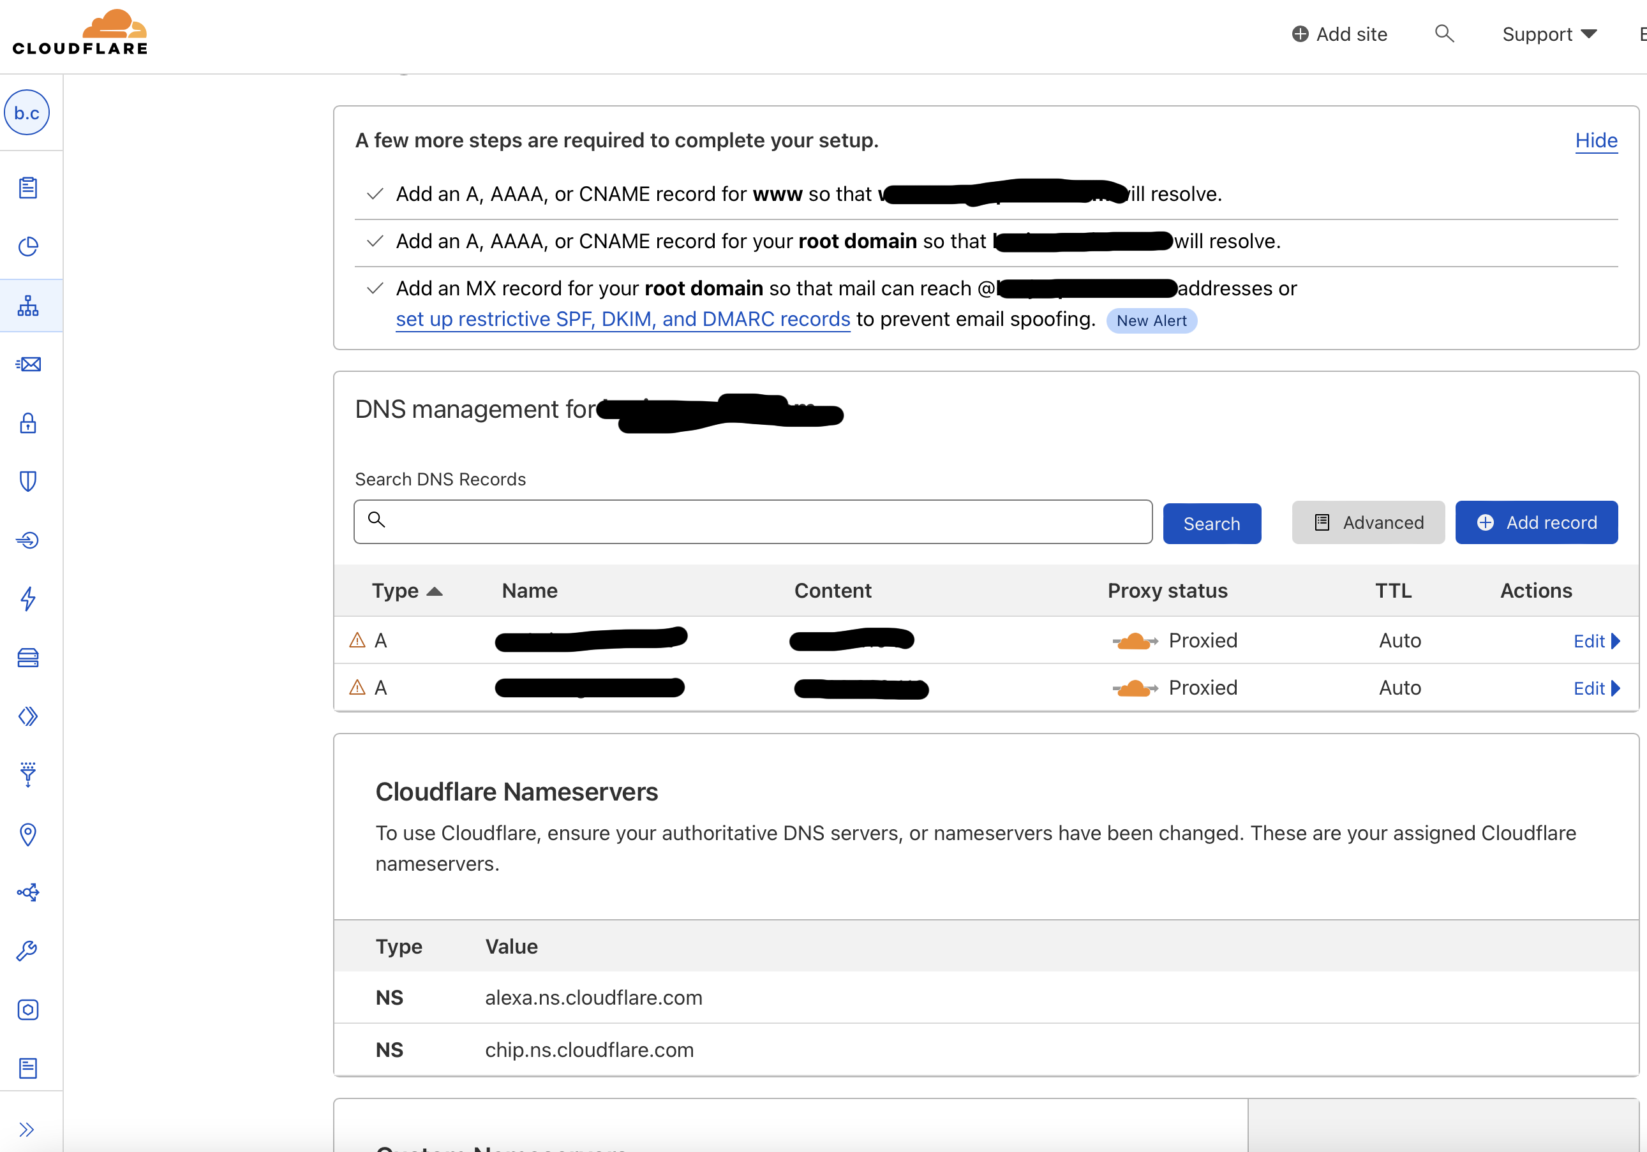Open the Speed lightning bolt icon
Image resolution: width=1647 pixels, height=1152 pixels.
point(28,598)
